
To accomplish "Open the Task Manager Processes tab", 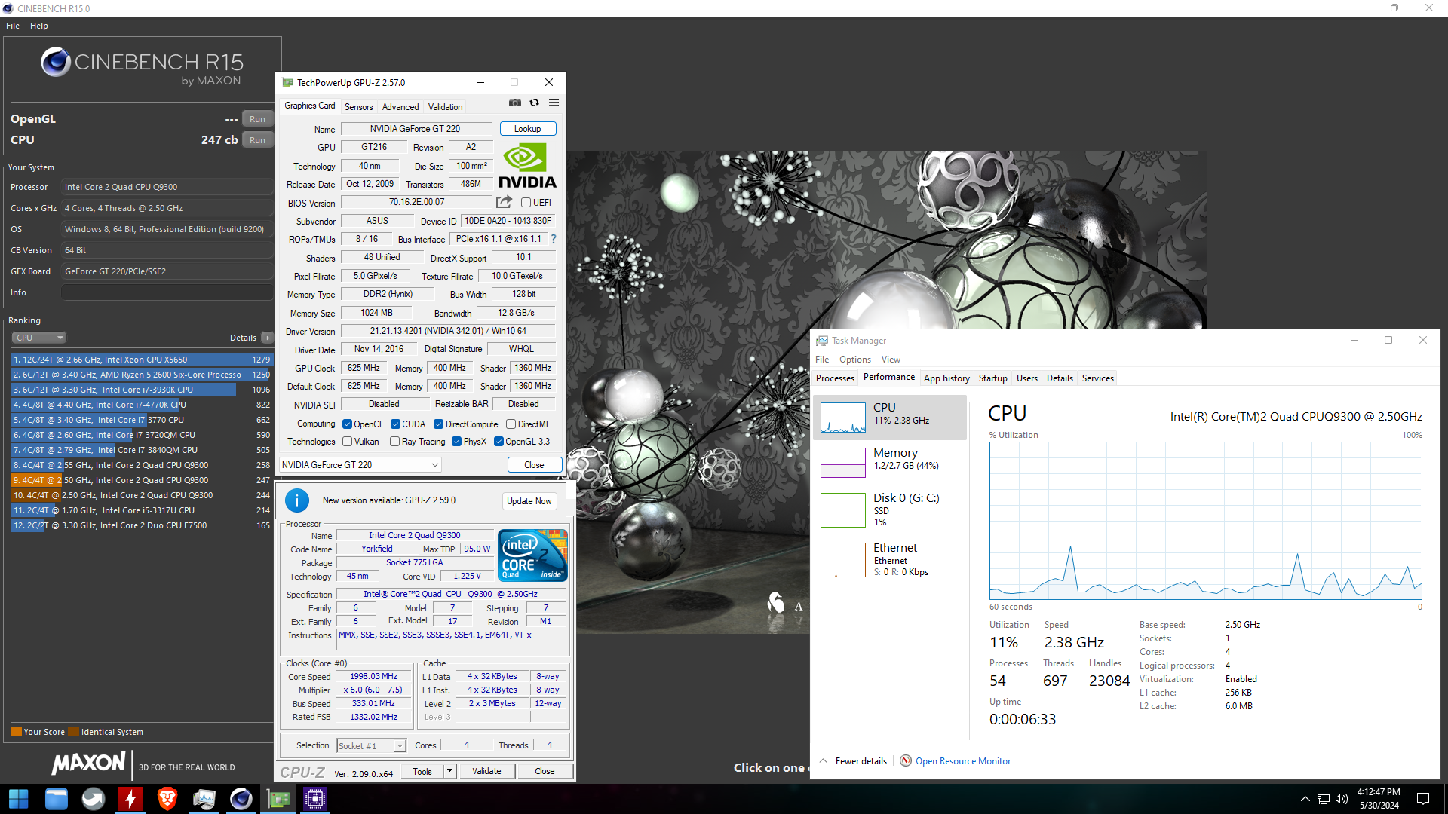I will coord(835,378).
